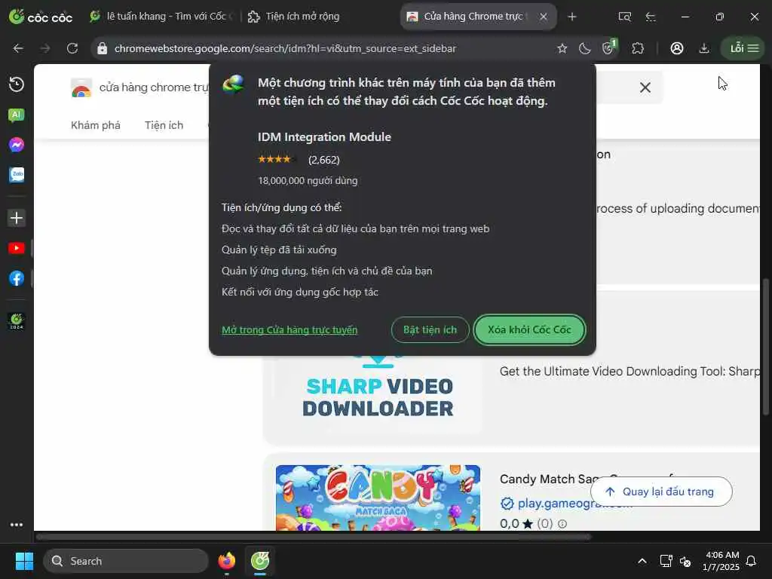Open Firefox from the taskbar
This screenshot has height=579, width=772.
click(226, 561)
